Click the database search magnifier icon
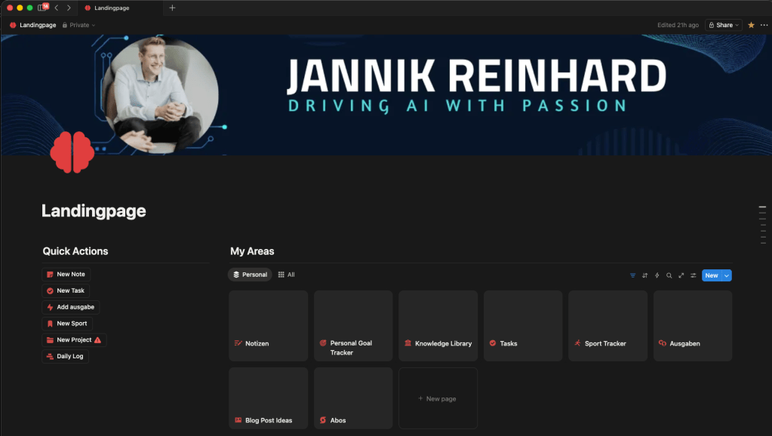772x436 pixels. pos(669,275)
